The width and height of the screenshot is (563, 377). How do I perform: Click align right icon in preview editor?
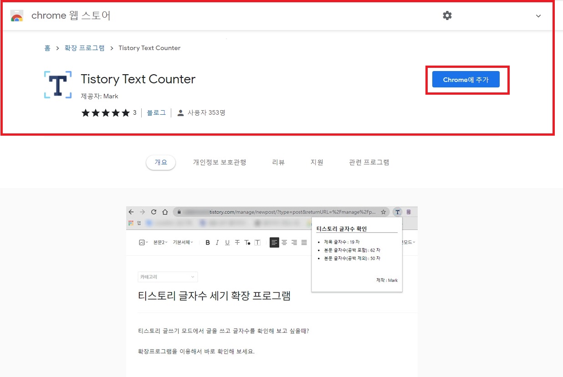(x=294, y=243)
